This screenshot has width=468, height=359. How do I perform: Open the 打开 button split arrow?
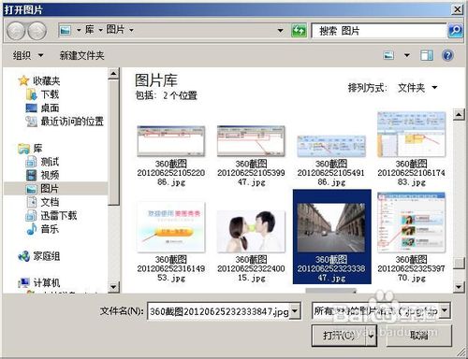[x=371, y=336]
